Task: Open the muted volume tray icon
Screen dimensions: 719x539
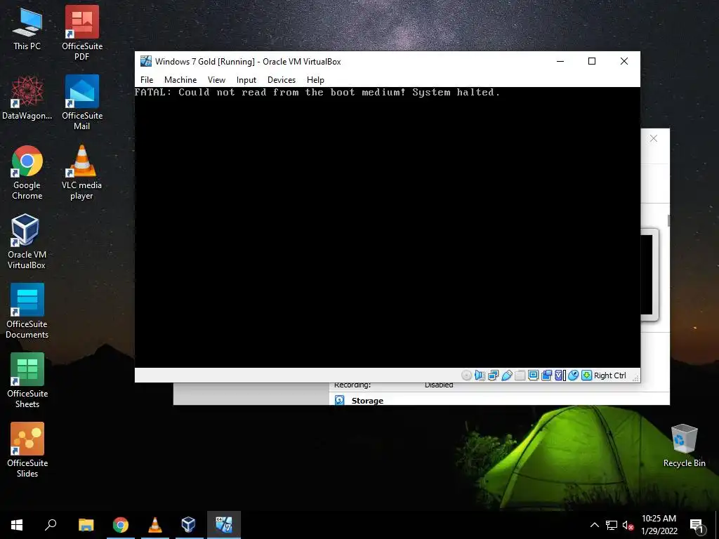Action: [x=628, y=525]
